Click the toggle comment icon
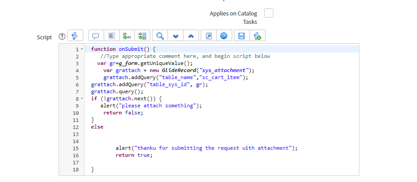 pyautogui.click(x=95, y=36)
